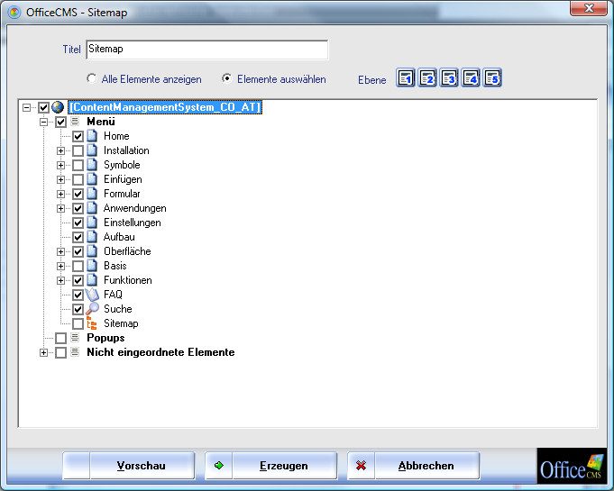This screenshot has height=491, width=614.
Task: Select the Alle Elemente anzeigen radio button
Action: pyautogui.click(x=92, y=78)
